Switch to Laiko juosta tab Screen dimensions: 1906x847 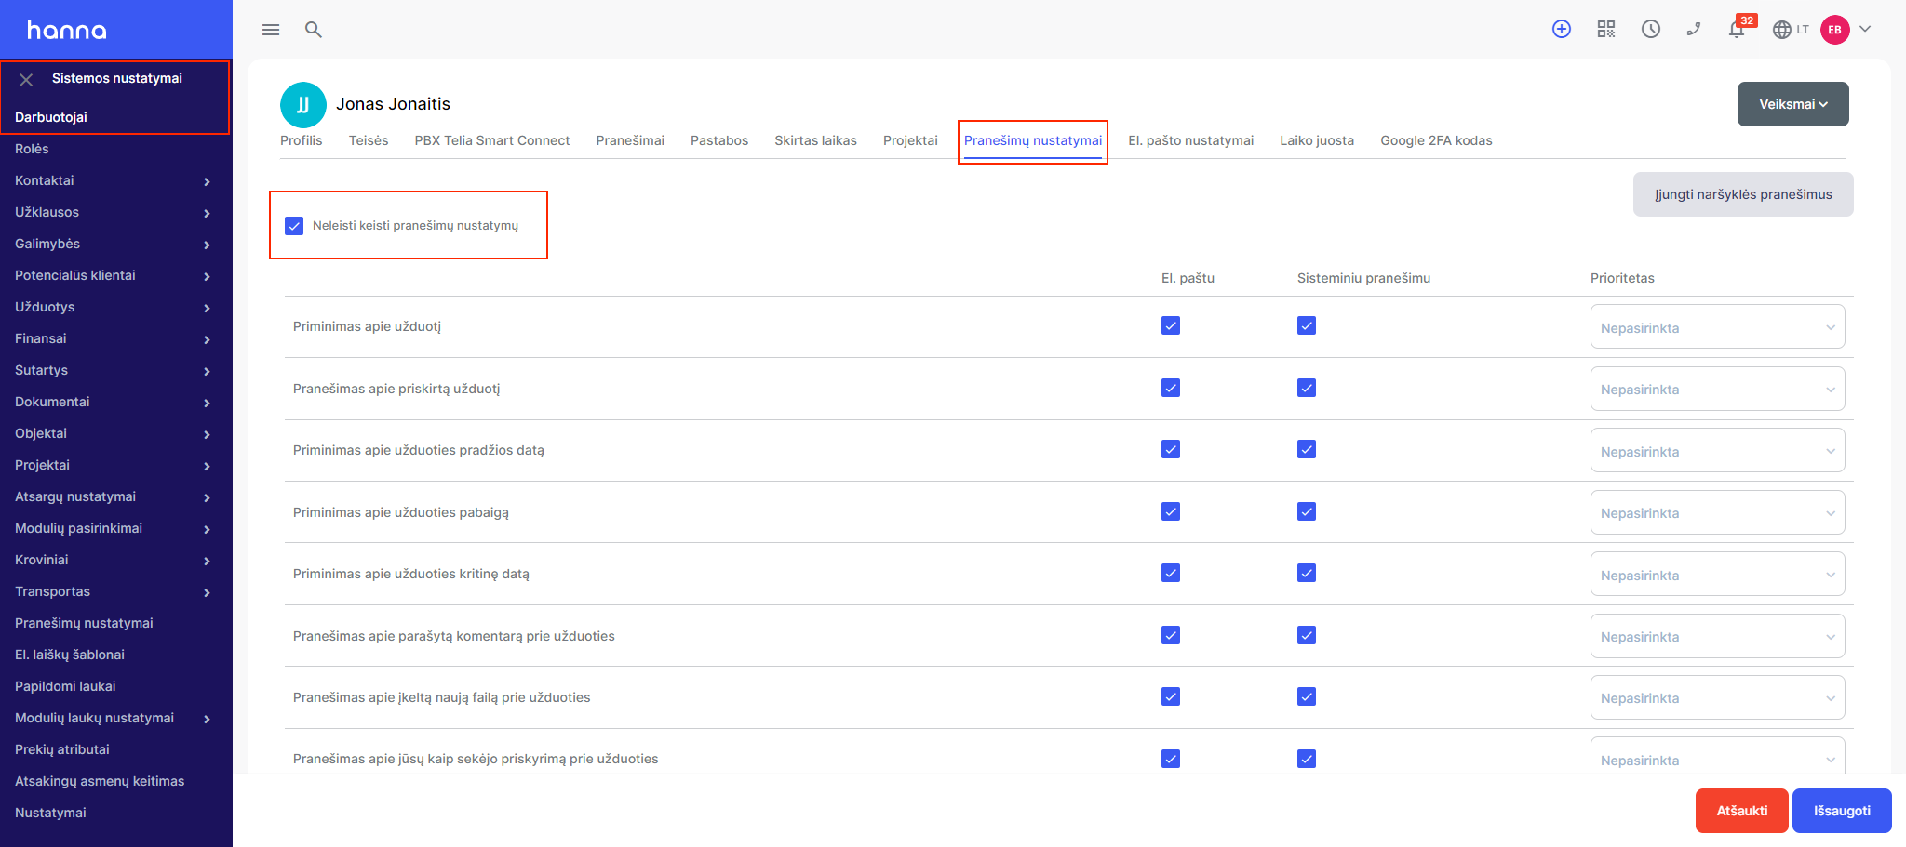(x=1317, y=140)
